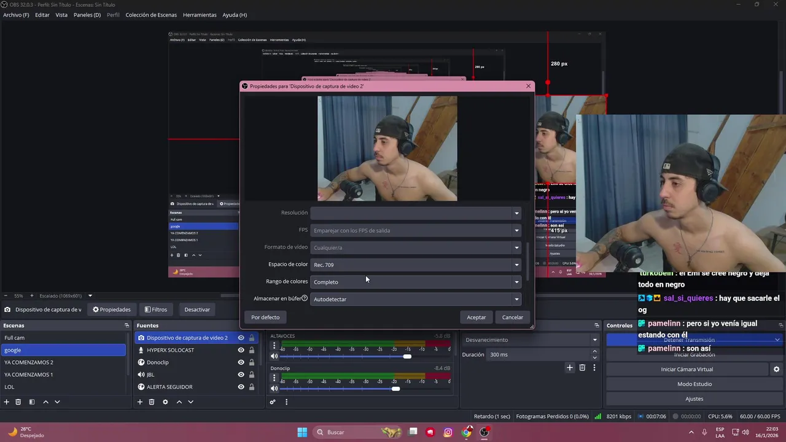Screen dimensions: 786x442
Task: Remove selected source with the Fuentes trash icon
Action: [x=152, y=402]
